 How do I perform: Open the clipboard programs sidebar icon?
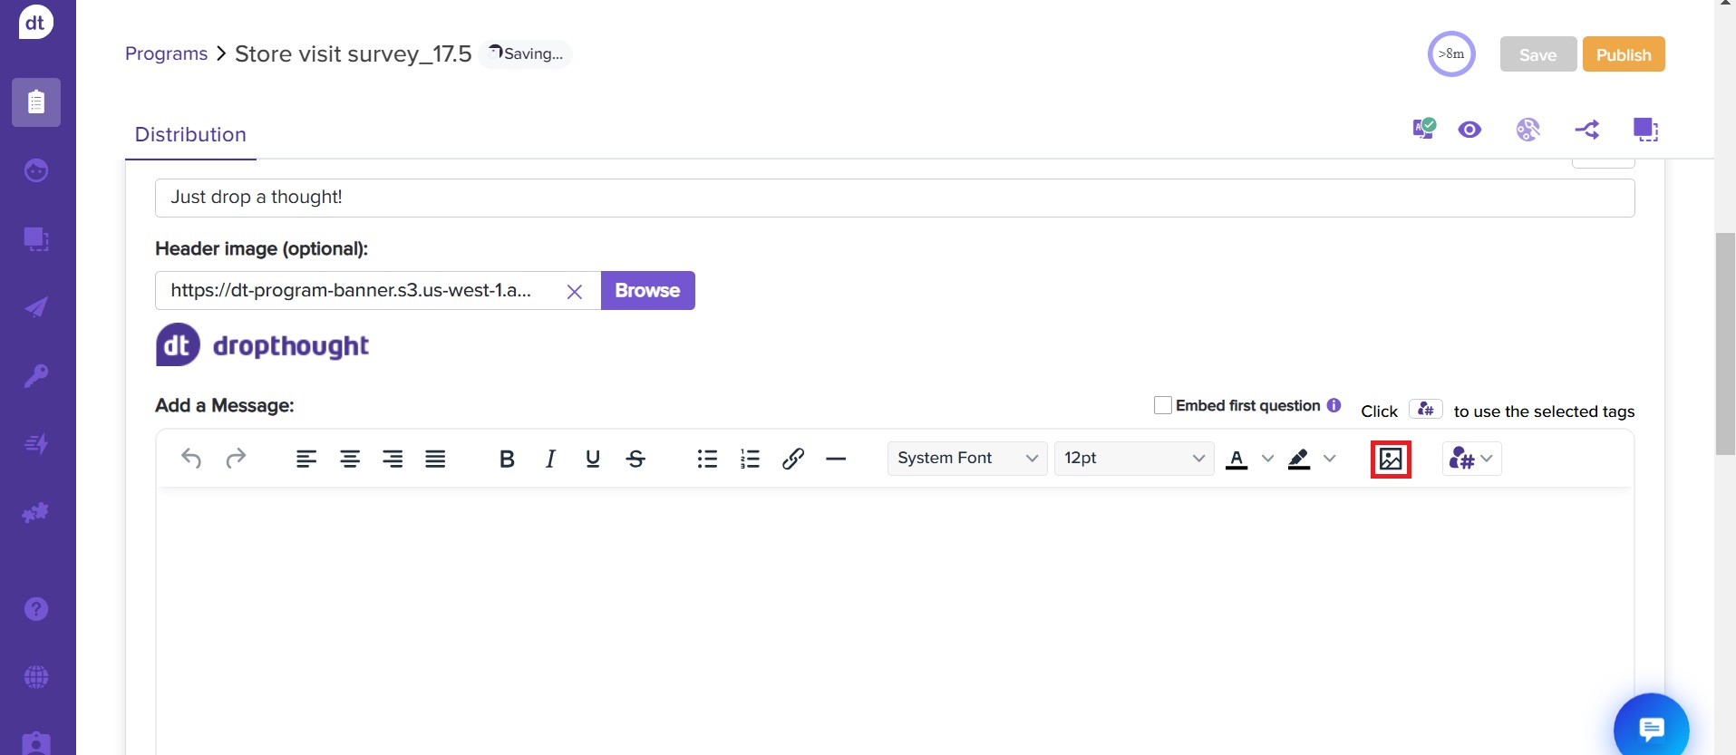(36, 102)
